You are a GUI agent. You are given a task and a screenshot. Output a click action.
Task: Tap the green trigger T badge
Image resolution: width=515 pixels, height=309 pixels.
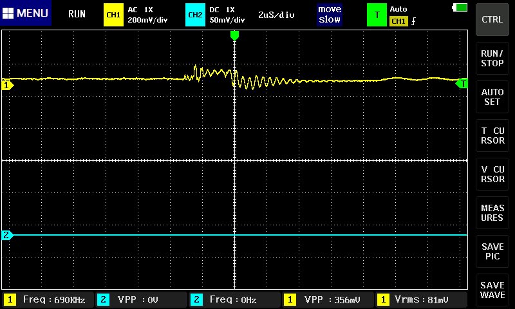tap(377, 14)
